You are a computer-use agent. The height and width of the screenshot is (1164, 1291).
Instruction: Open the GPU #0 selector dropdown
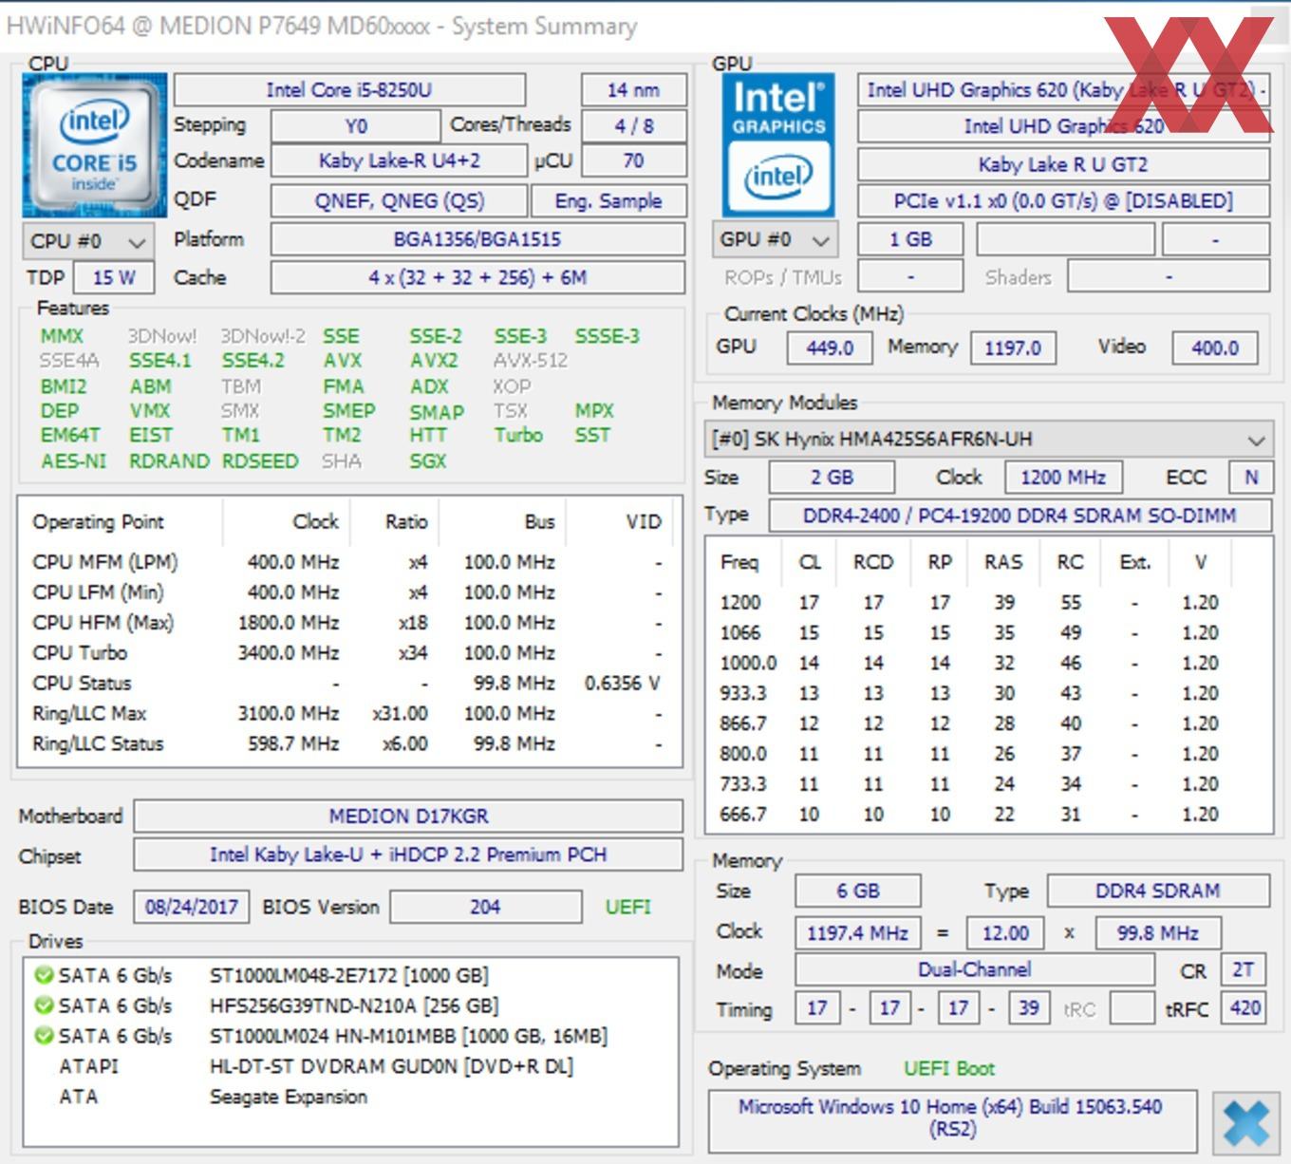[x=775, y=239]
